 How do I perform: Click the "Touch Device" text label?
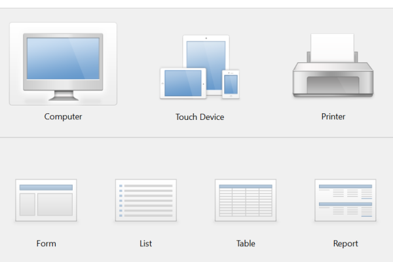pyautogui.click(x=200, y=117)
